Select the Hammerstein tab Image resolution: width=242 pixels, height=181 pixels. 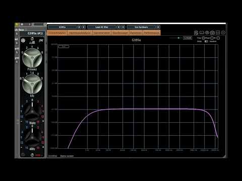pyautogui.click(x=102, y=33)
